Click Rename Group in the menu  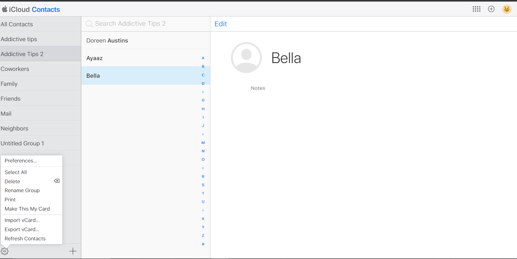click(x=22, y=191)
